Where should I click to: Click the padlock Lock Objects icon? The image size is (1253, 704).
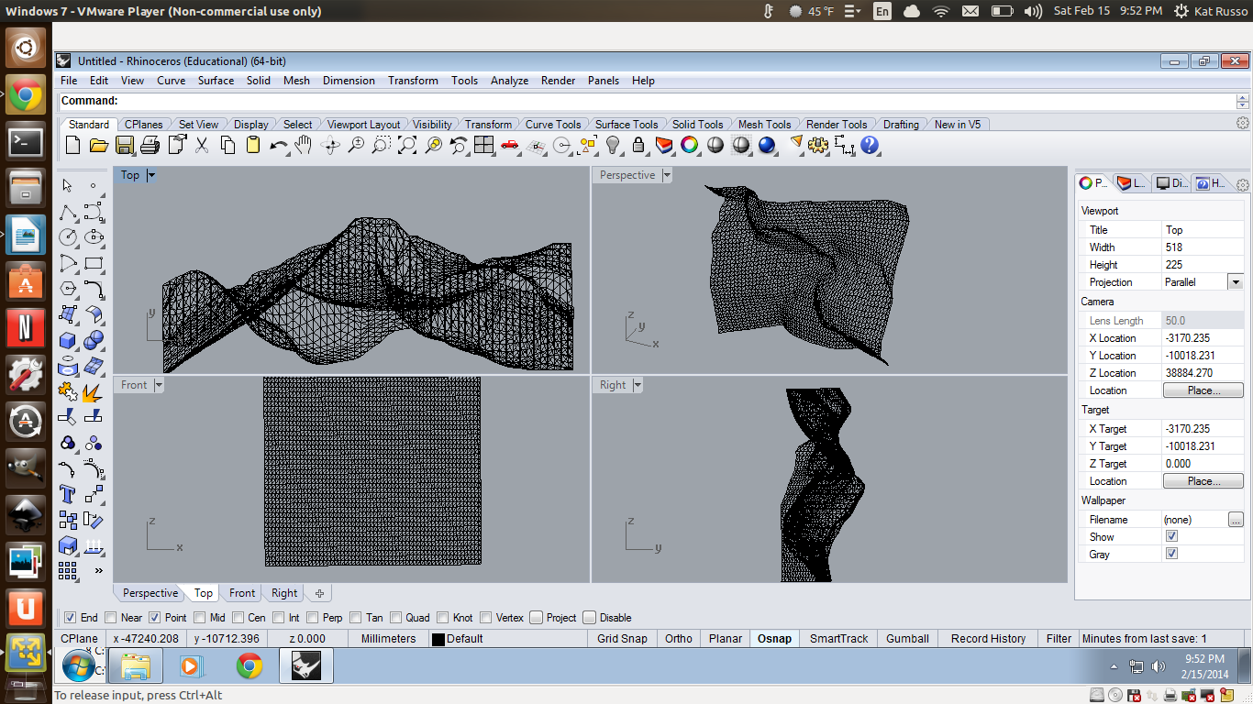pos(638,145)
